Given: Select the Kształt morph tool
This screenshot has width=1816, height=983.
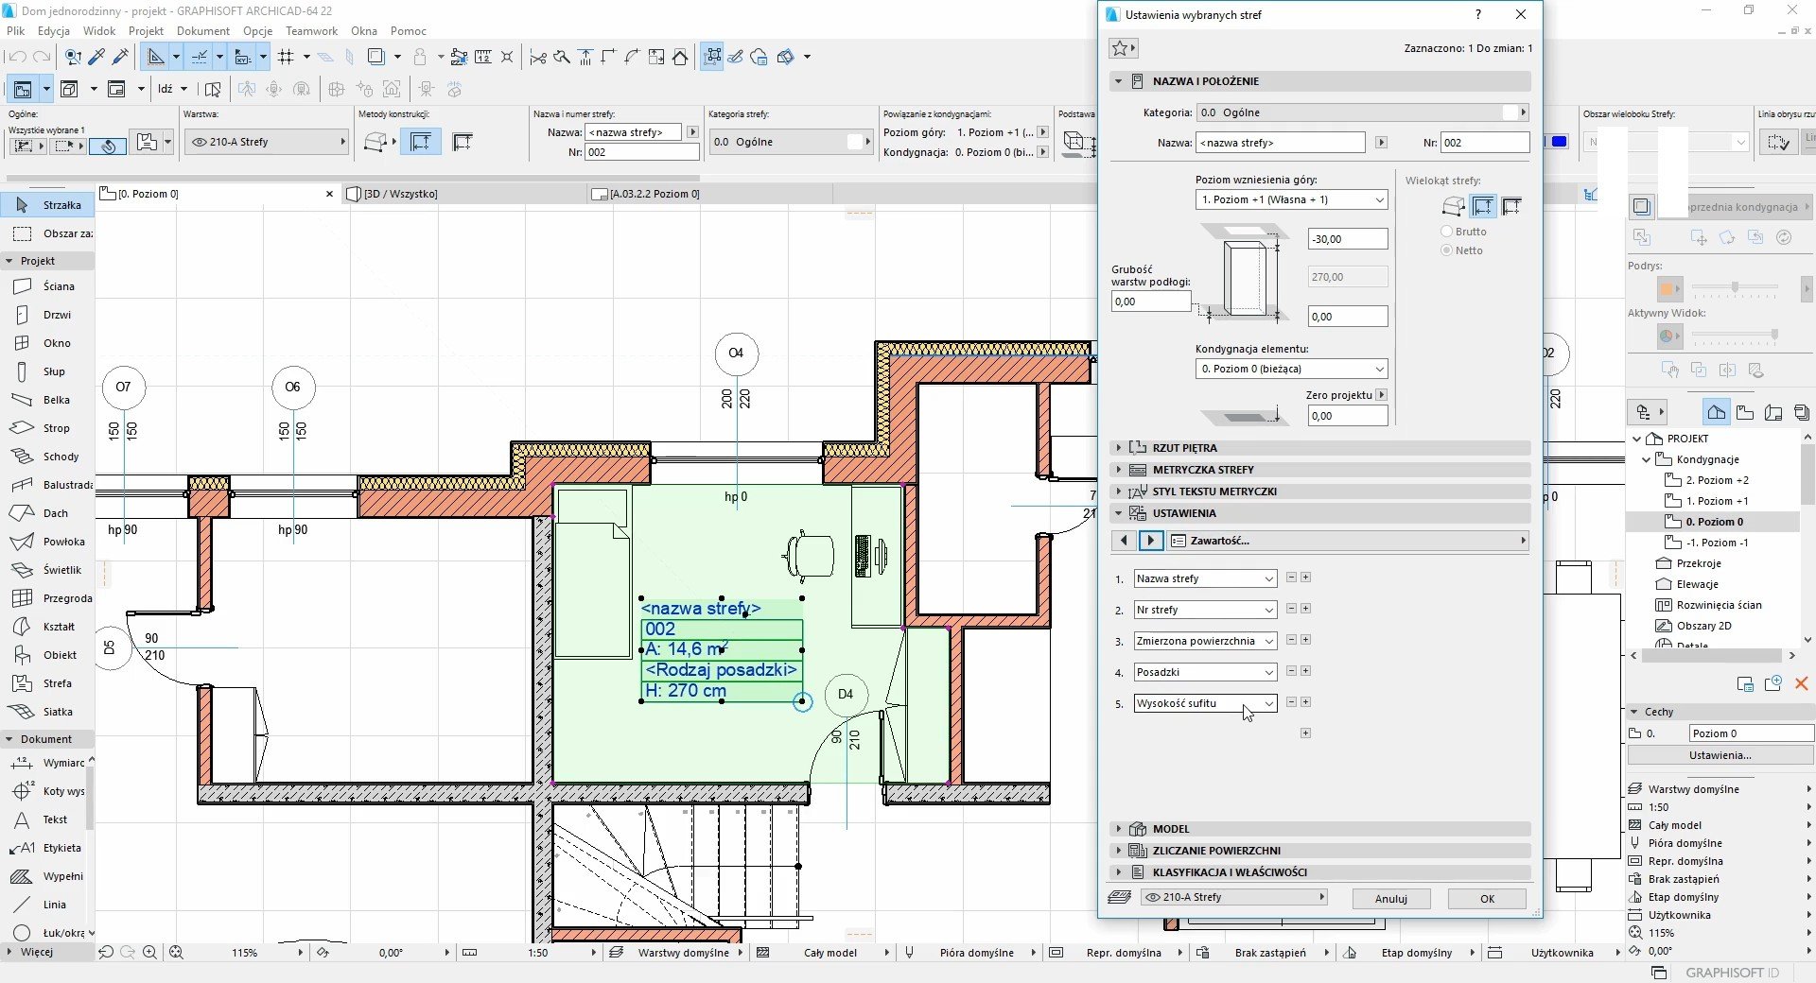Looking at the screenshot, I should pos(47,627).
